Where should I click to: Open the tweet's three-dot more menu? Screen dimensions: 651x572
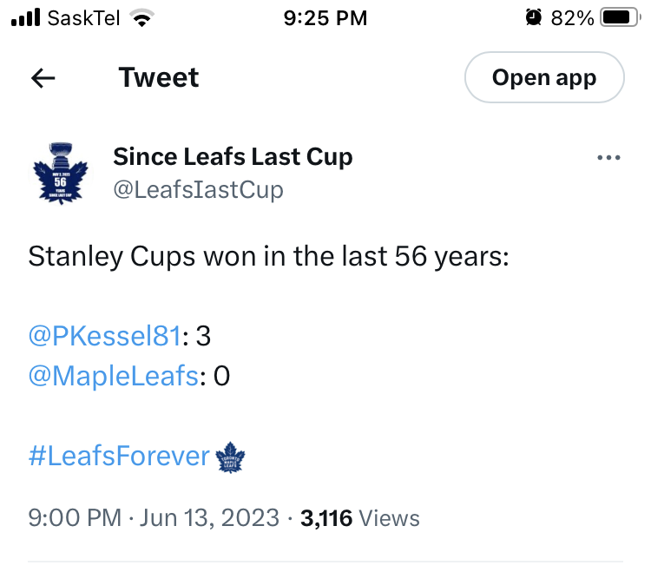[x=609, y=158]
